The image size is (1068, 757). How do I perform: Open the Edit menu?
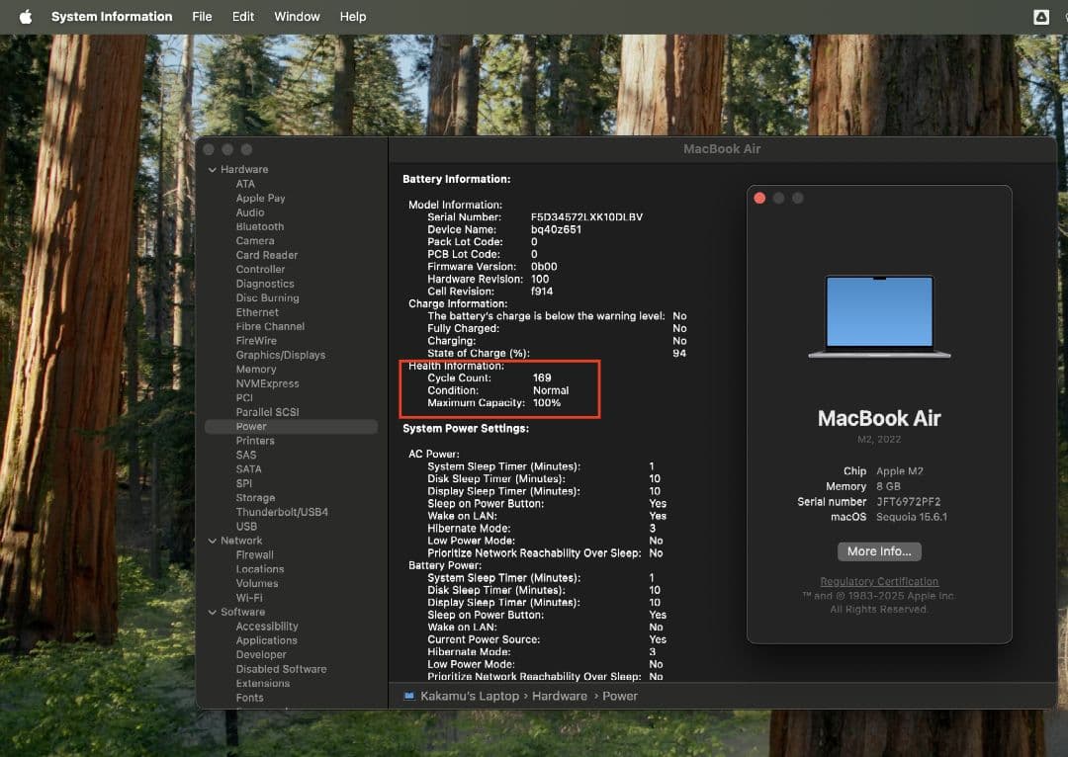[x=243, y=17]
